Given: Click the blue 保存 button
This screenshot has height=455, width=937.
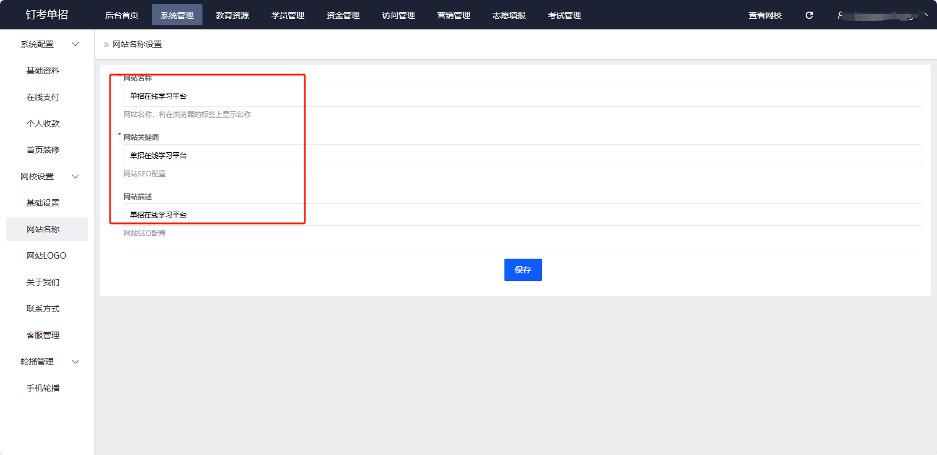Looking at the screenshot, I should 523,270.
